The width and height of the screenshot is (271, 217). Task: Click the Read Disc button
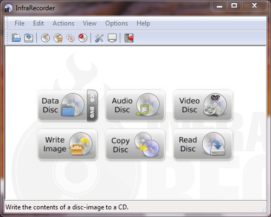point(203,144)
